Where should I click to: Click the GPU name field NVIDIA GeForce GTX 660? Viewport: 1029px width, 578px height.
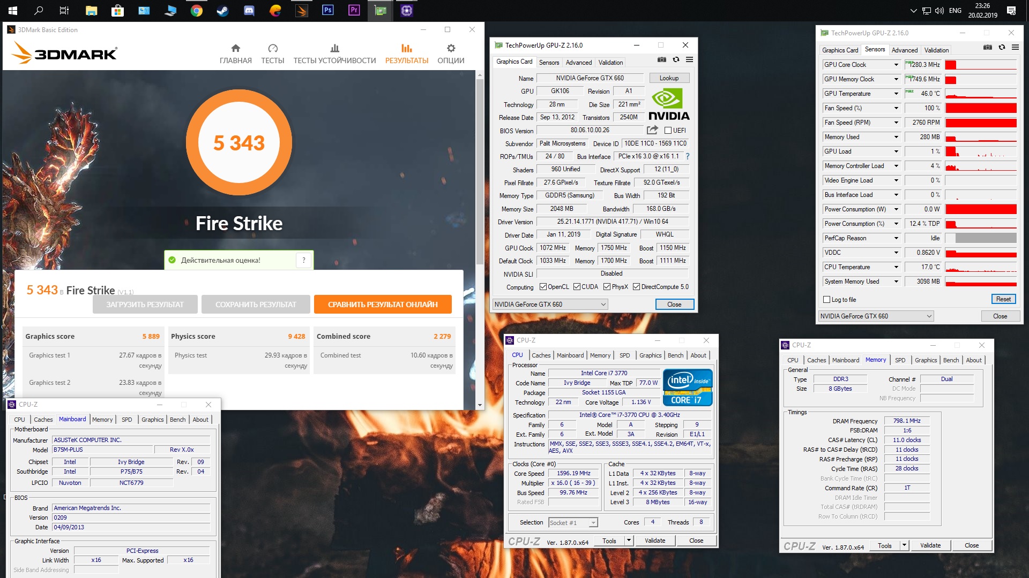[590, 78]
